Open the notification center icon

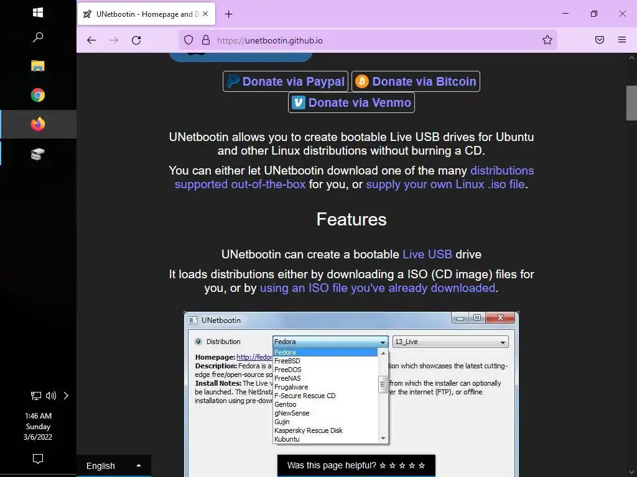pyautogui.click(x=38, y=459)
